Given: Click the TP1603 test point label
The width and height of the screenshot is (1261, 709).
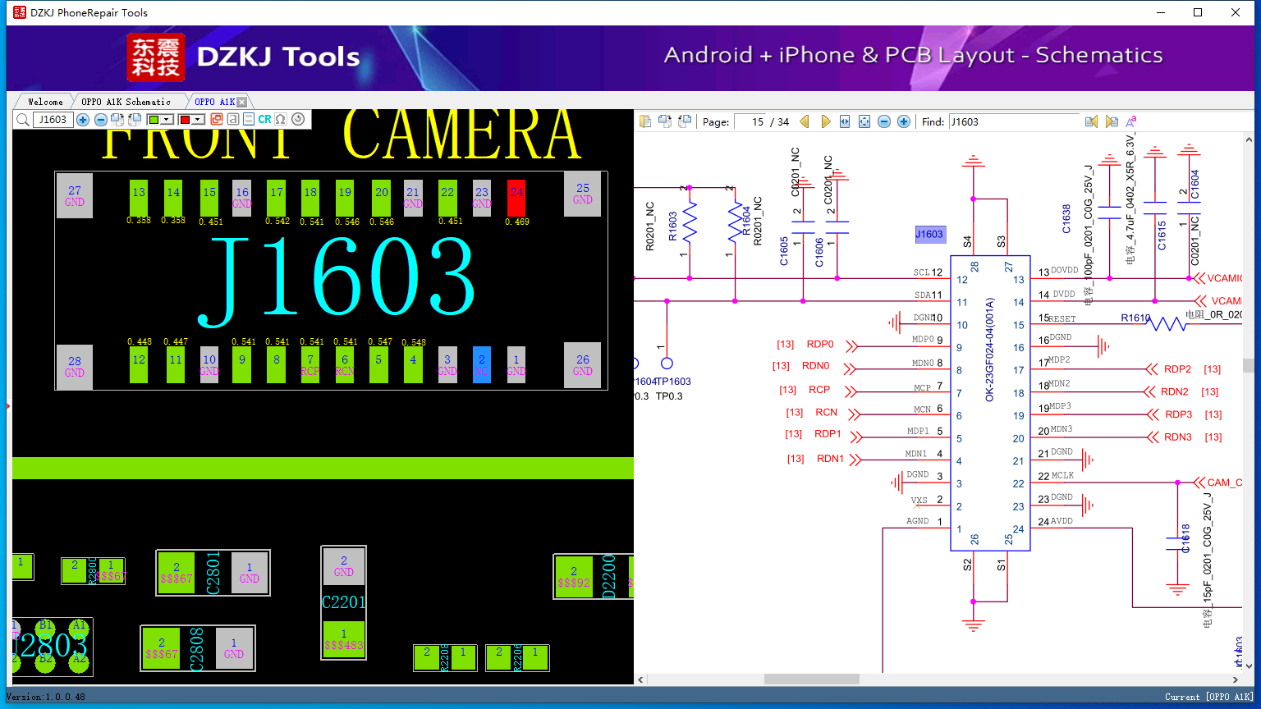Looking at the screenshot, I should click(x=673, y=382).
